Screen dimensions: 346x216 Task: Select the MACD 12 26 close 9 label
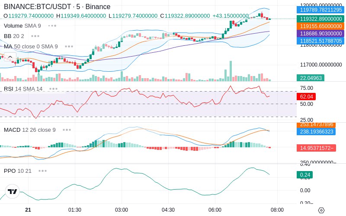click(x=29, y=130)
